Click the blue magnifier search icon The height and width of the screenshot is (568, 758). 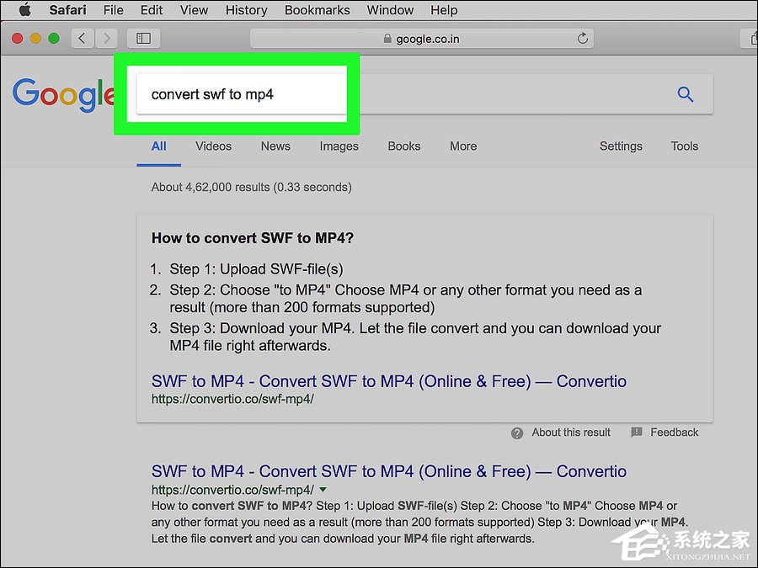click(x=685, y=94)
